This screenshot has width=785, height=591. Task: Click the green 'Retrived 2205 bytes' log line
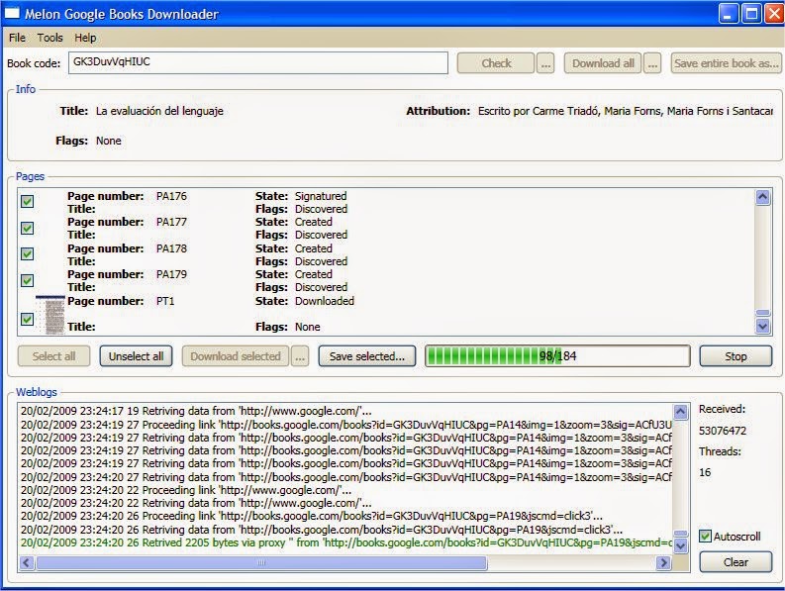(x=345, y=542)
